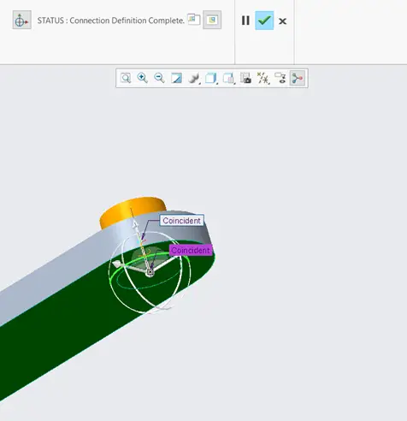This screenshot has height=421, width=407.
Task: Toggle annotation display eye icon
Action: point(280,78)
